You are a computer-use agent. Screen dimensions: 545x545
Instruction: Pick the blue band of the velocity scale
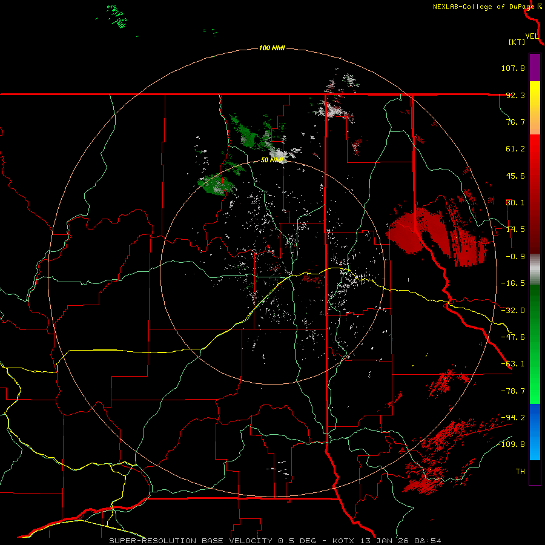pyautogui.click(x=535, y=432)
